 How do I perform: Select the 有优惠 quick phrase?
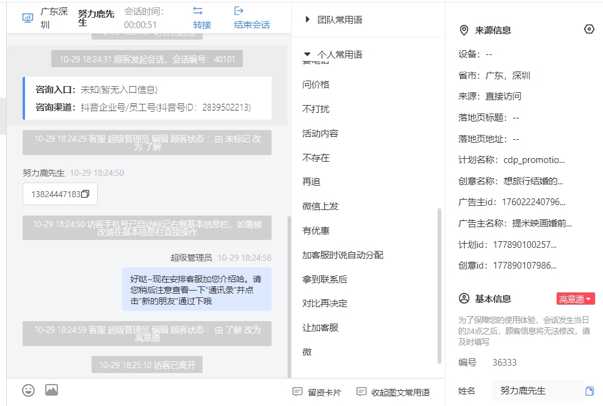pyautogui.click(x=316, y=231)
